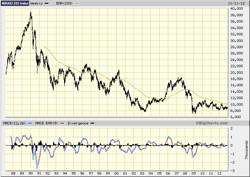This screenshot has height=177, width=250.
Task: Click year 12 on the time axis
Action: click(x=220, y=174)
